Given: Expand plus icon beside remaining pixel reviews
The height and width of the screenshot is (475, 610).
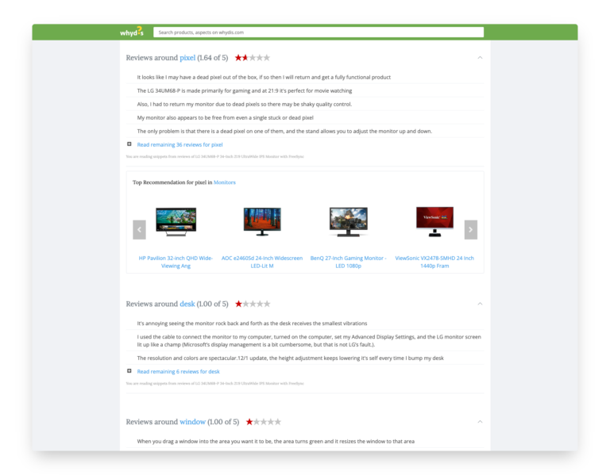Looking at the screenshot, I should pos(129,144).
